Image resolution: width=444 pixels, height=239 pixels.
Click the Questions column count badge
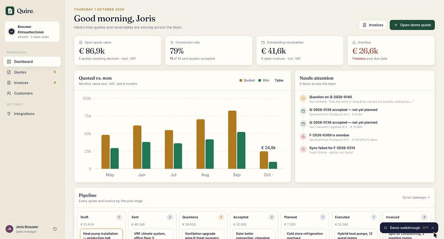click(221, 217)
